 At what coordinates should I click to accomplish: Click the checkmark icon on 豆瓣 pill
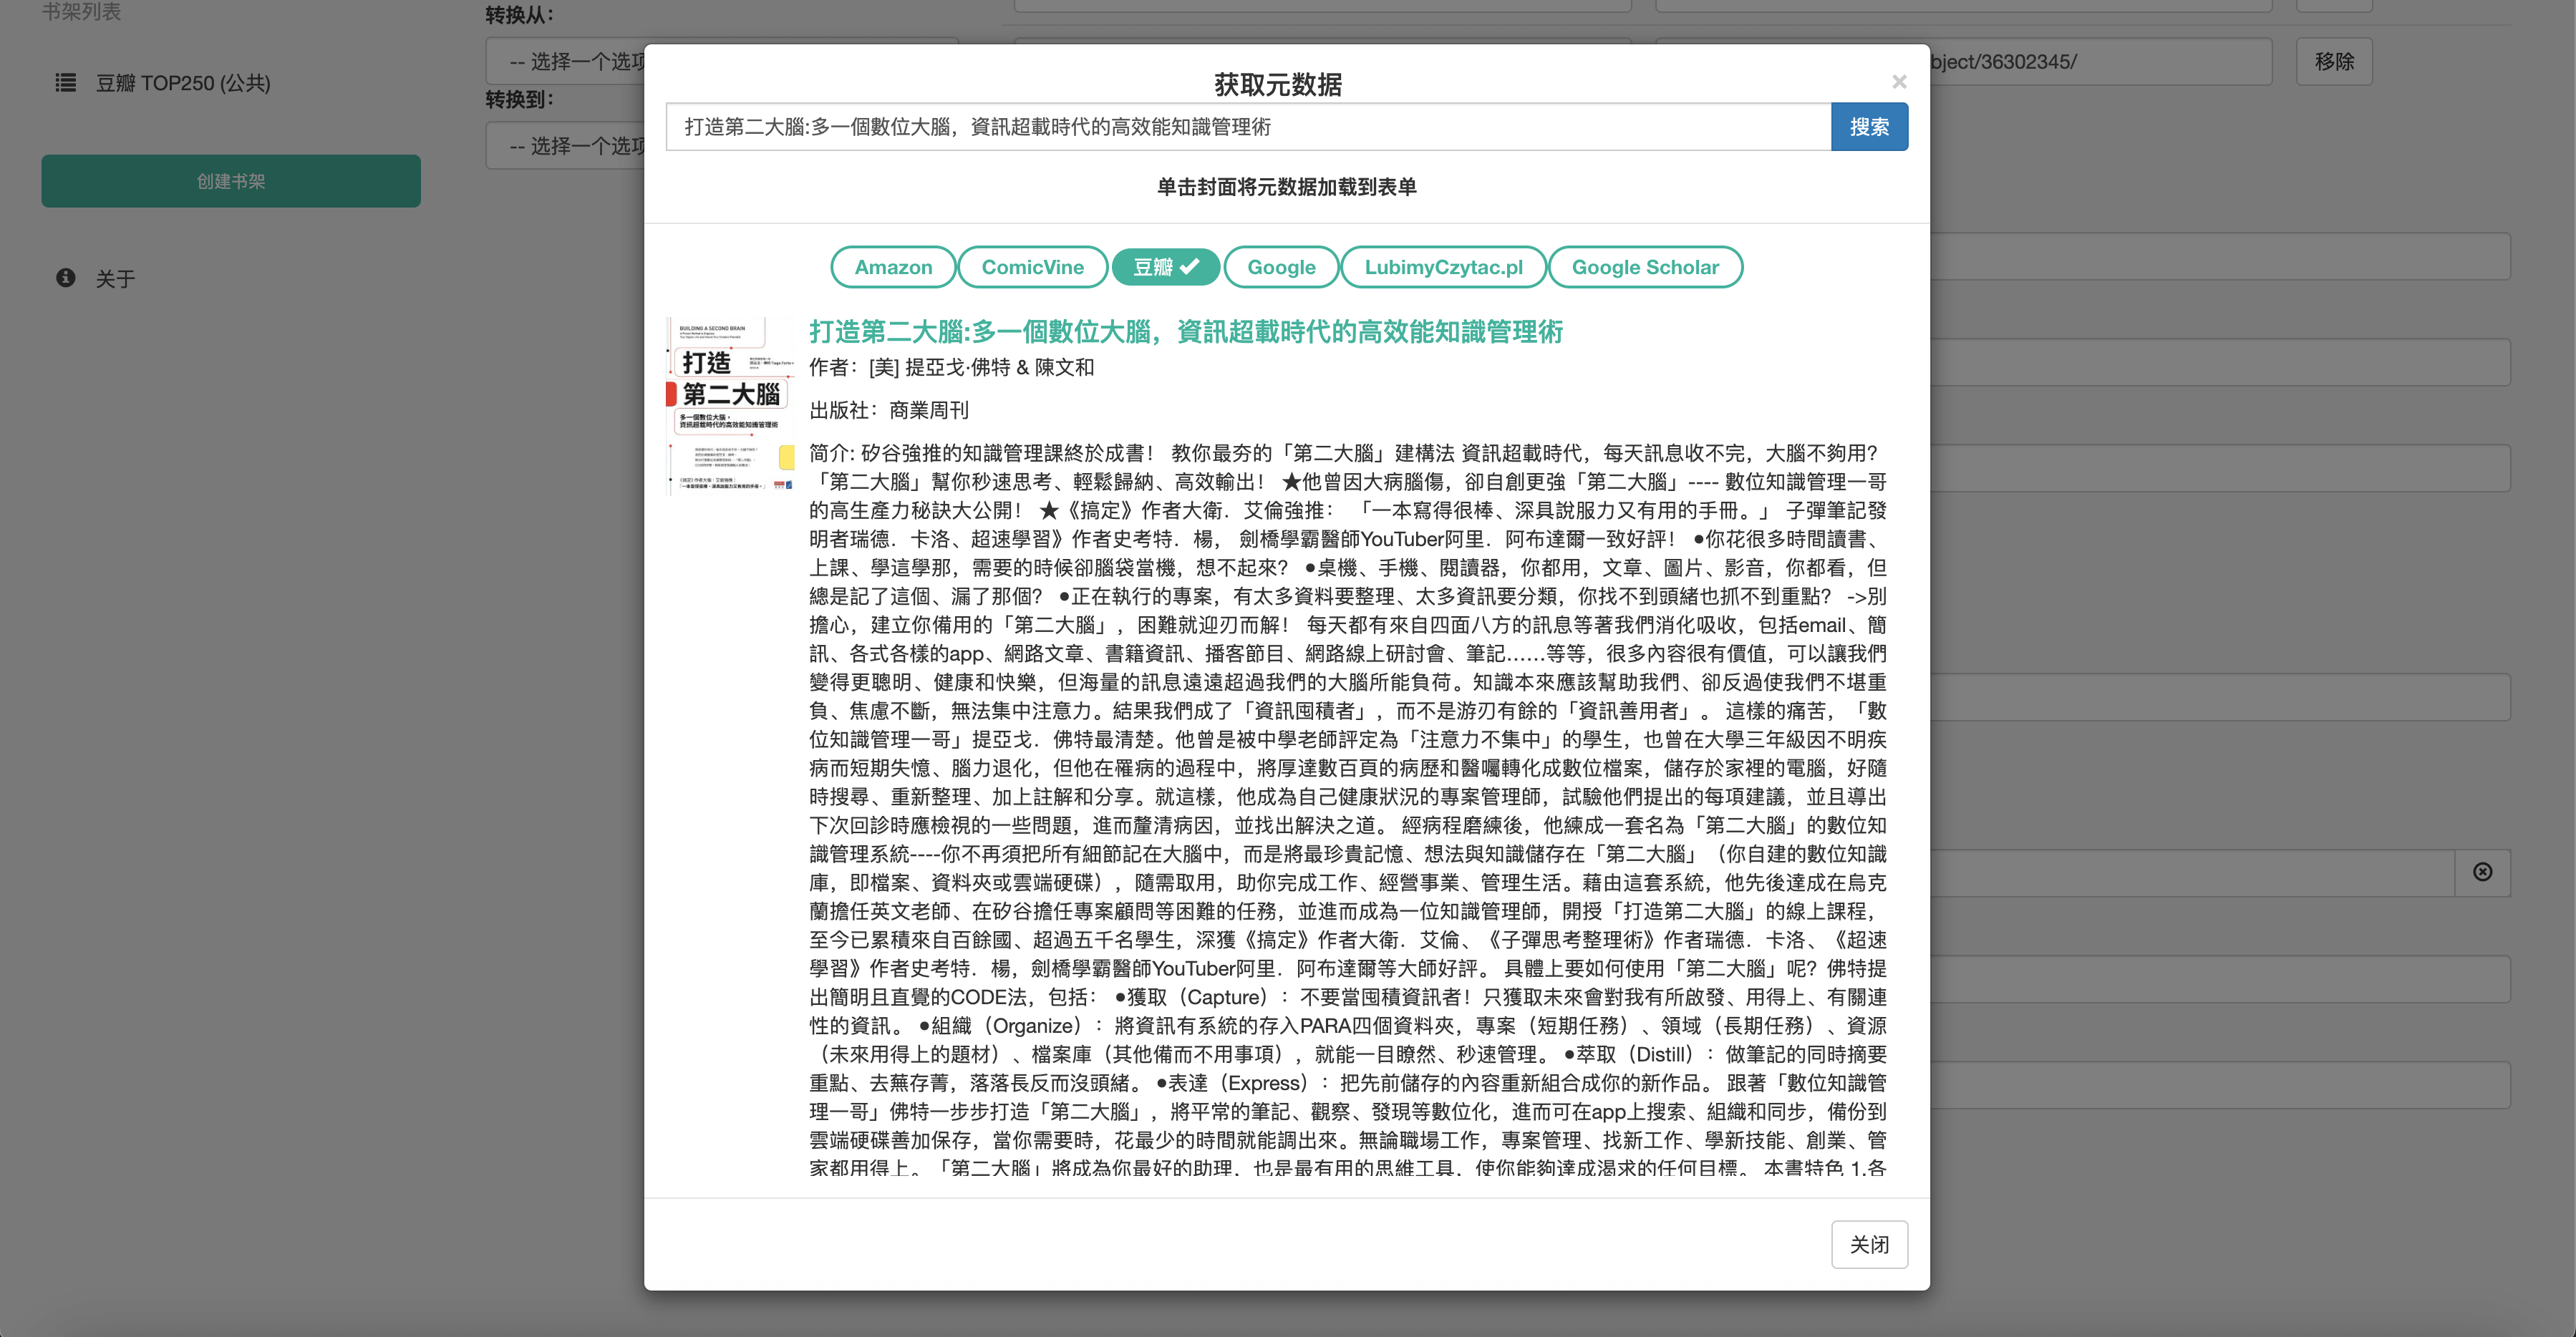pyautogui.click(x=1189, y=267)
